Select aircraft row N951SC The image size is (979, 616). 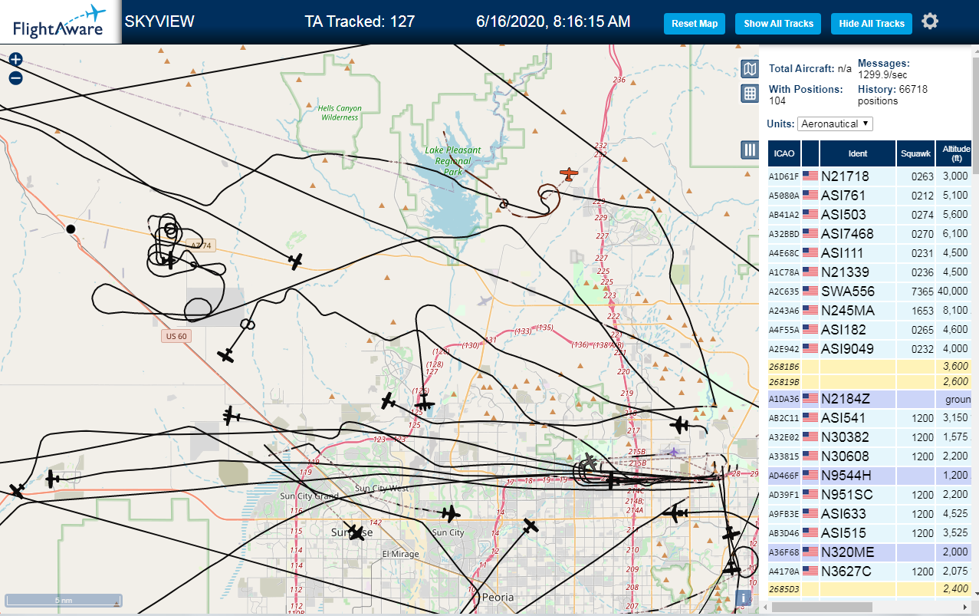coord(870,495)
